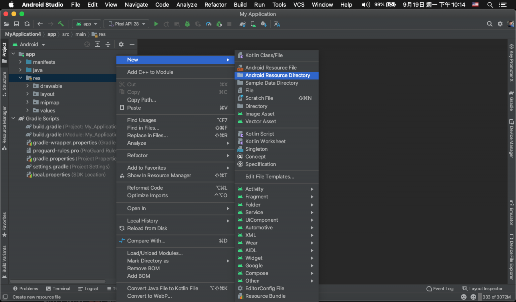516x302 pixels.
Task: Open the Logcat tool window
Action: [x=88, y=289]
